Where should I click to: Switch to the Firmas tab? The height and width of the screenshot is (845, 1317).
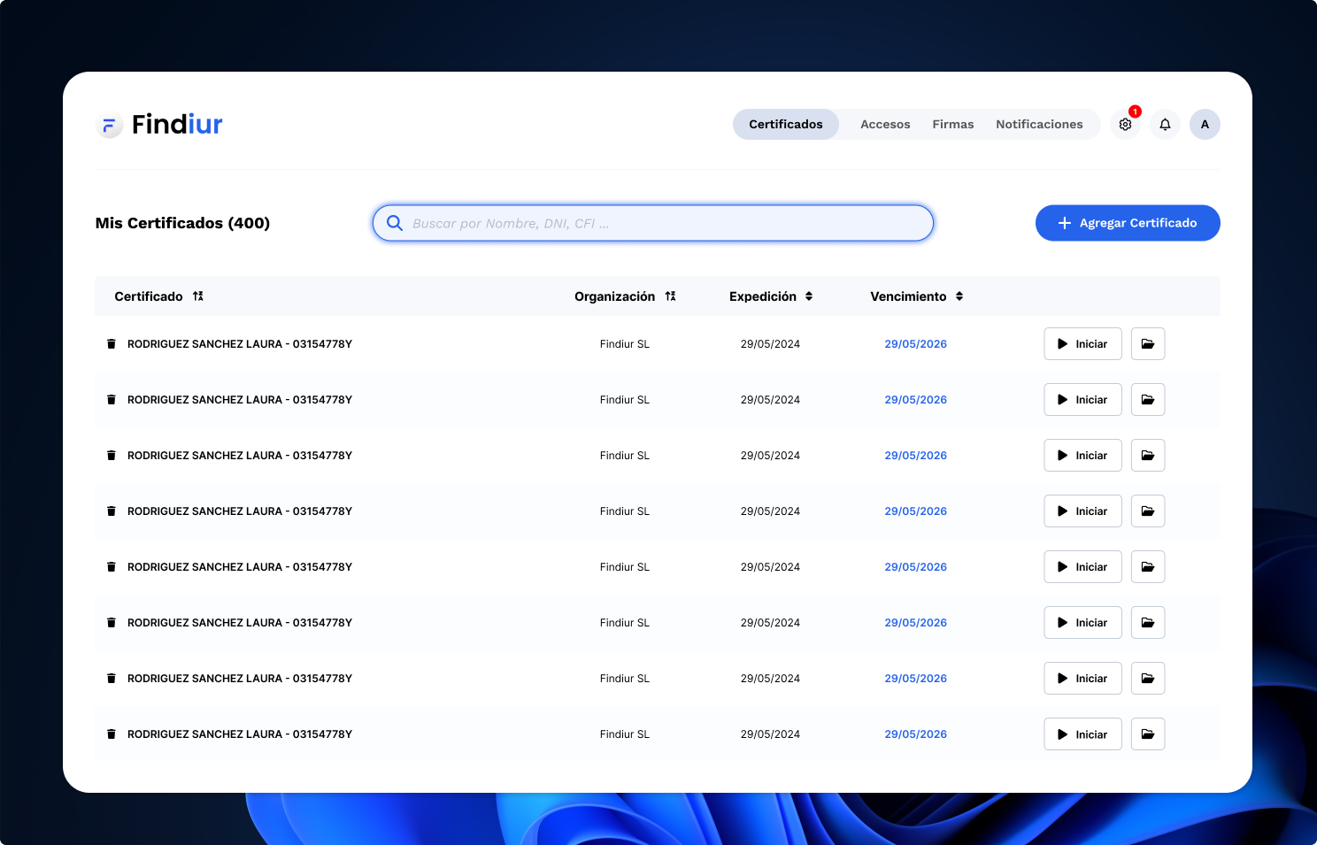[x=953, y=125]
